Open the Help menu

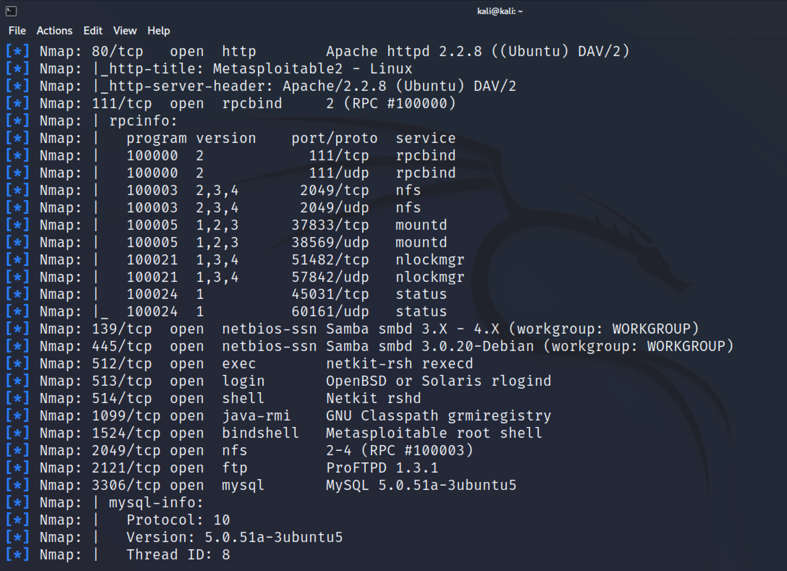(158, 31)
